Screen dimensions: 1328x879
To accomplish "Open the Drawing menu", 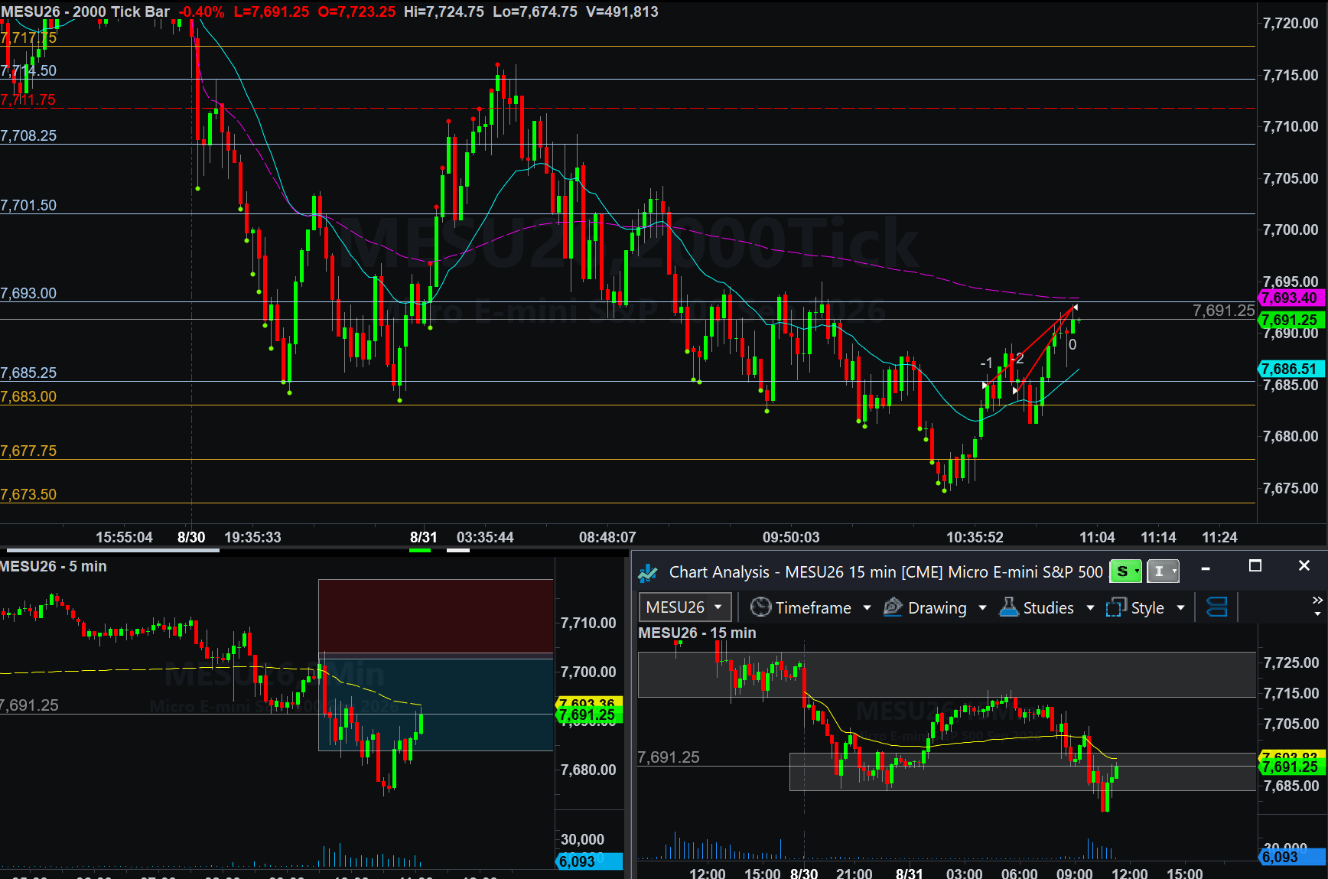I will click(937, 608).
